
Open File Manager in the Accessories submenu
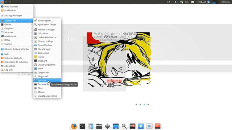(x=47, y=49)
